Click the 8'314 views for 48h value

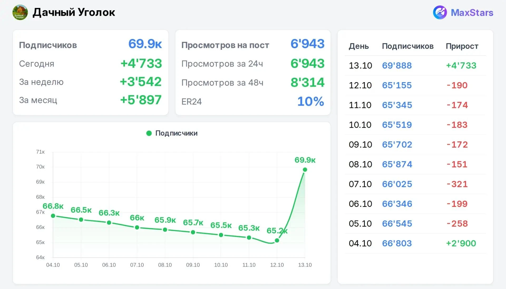307,82
